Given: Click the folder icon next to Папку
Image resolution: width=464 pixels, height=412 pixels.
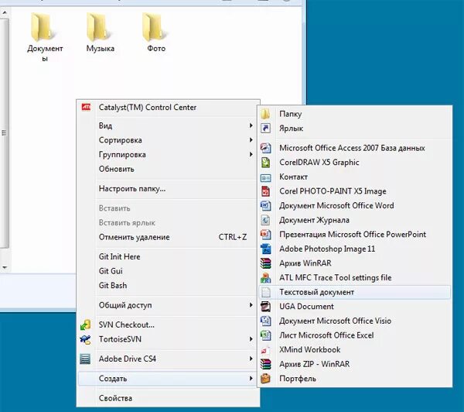Looking at the screenshot, I should pyautogui.click(x=265, y=114).
